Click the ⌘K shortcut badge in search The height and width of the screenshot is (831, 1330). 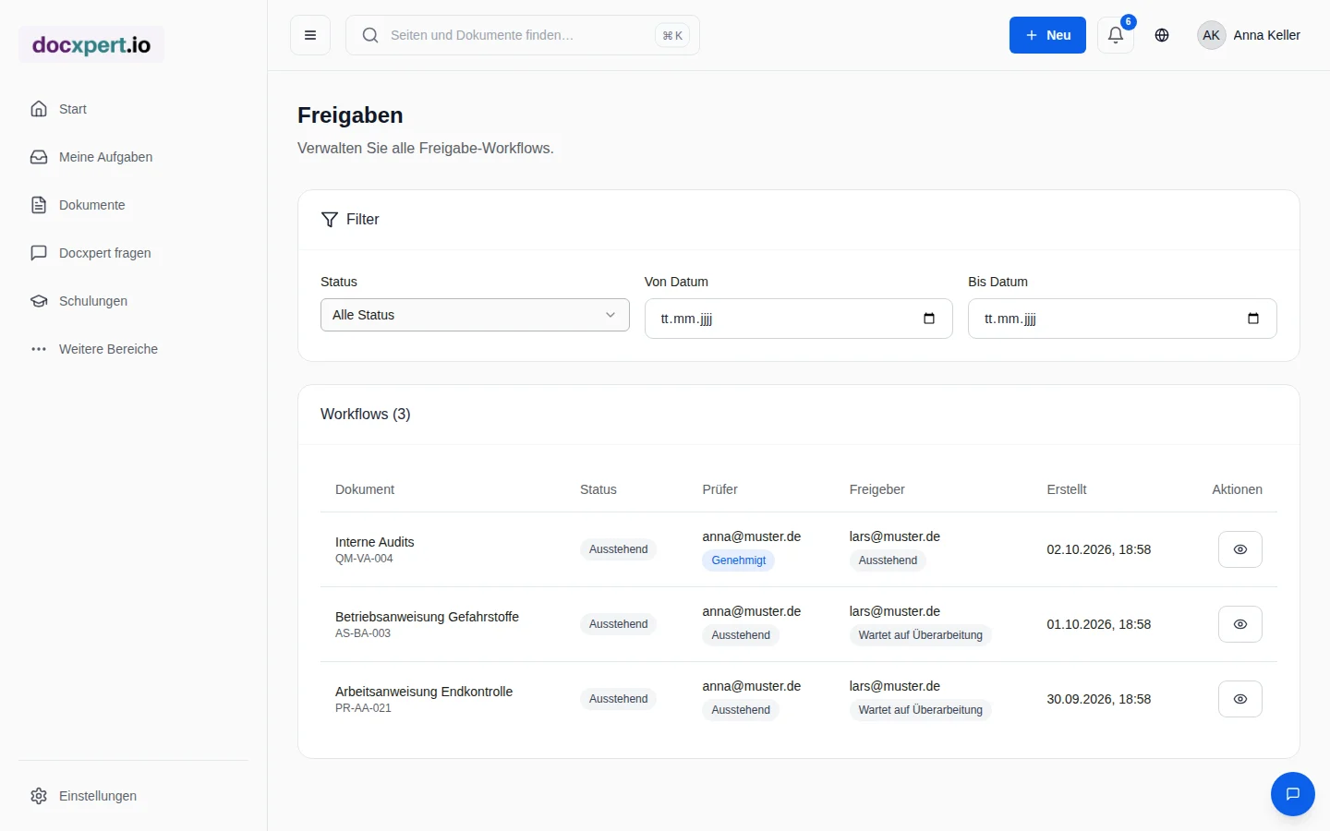coord(672,35)
